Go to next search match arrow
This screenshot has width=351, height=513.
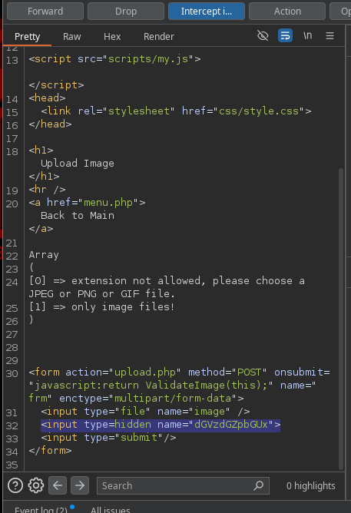tap(79, 485)
